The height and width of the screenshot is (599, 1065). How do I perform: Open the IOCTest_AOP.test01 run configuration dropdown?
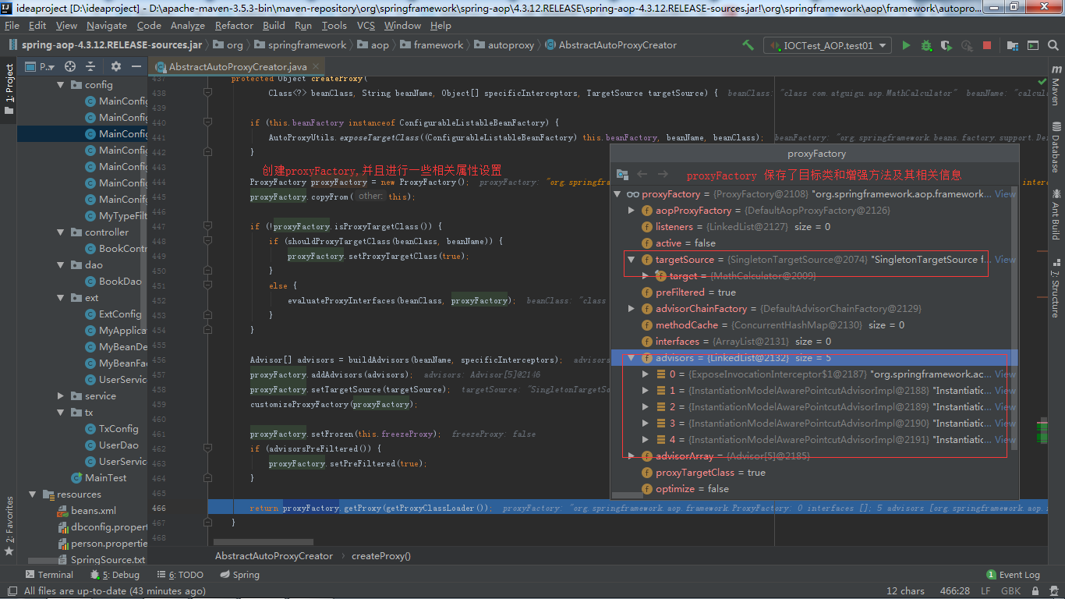tap(827, 45)
